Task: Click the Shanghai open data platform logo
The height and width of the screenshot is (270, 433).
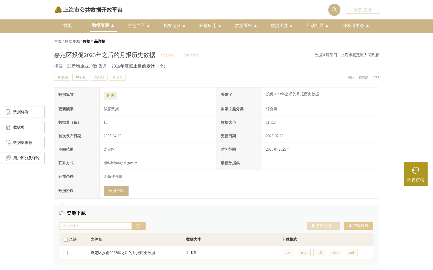Action: [88, 10]
